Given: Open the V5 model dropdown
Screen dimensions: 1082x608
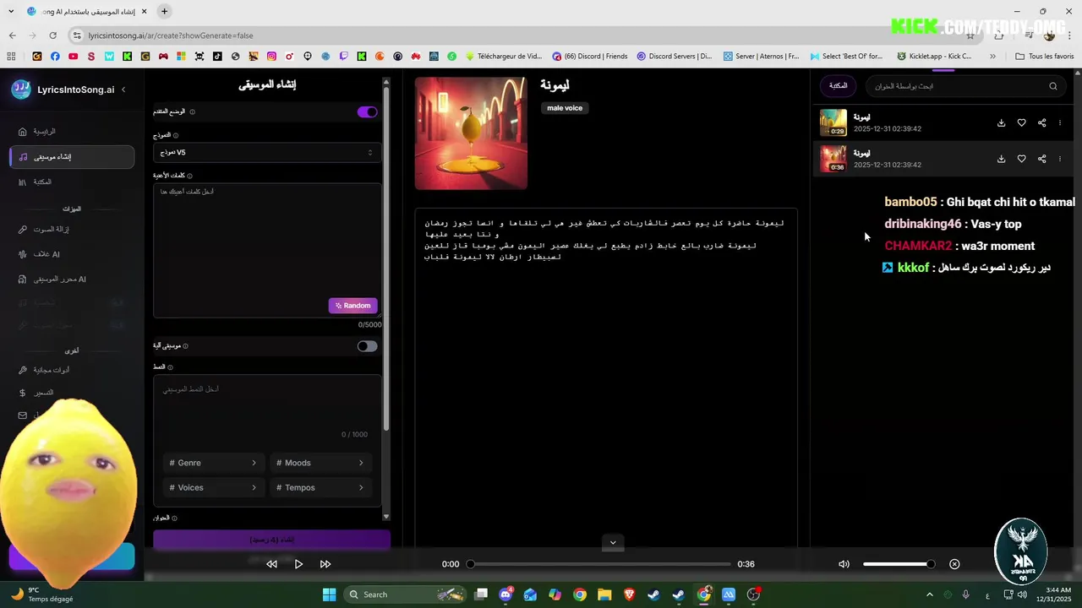Looking at the screenshot, I should coord(266,153).
